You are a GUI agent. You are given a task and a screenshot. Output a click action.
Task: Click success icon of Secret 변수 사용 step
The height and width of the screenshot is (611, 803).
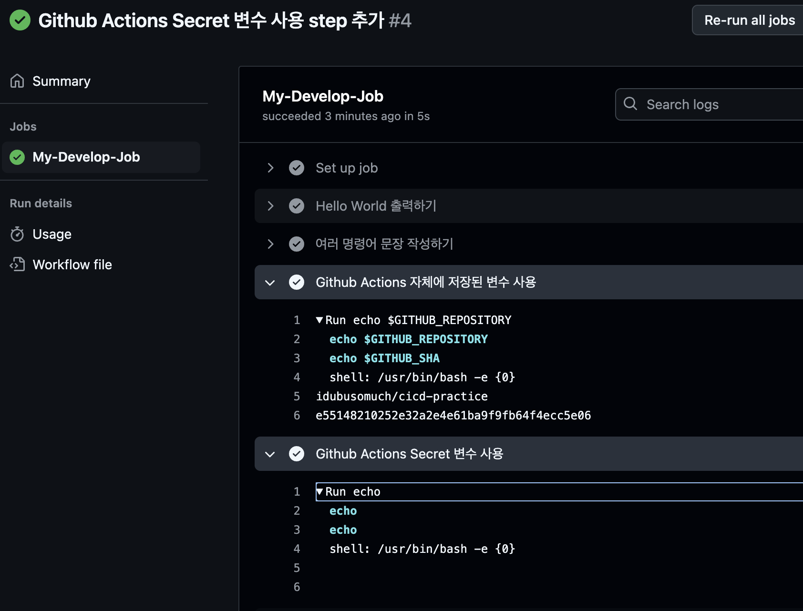point(297,454)
